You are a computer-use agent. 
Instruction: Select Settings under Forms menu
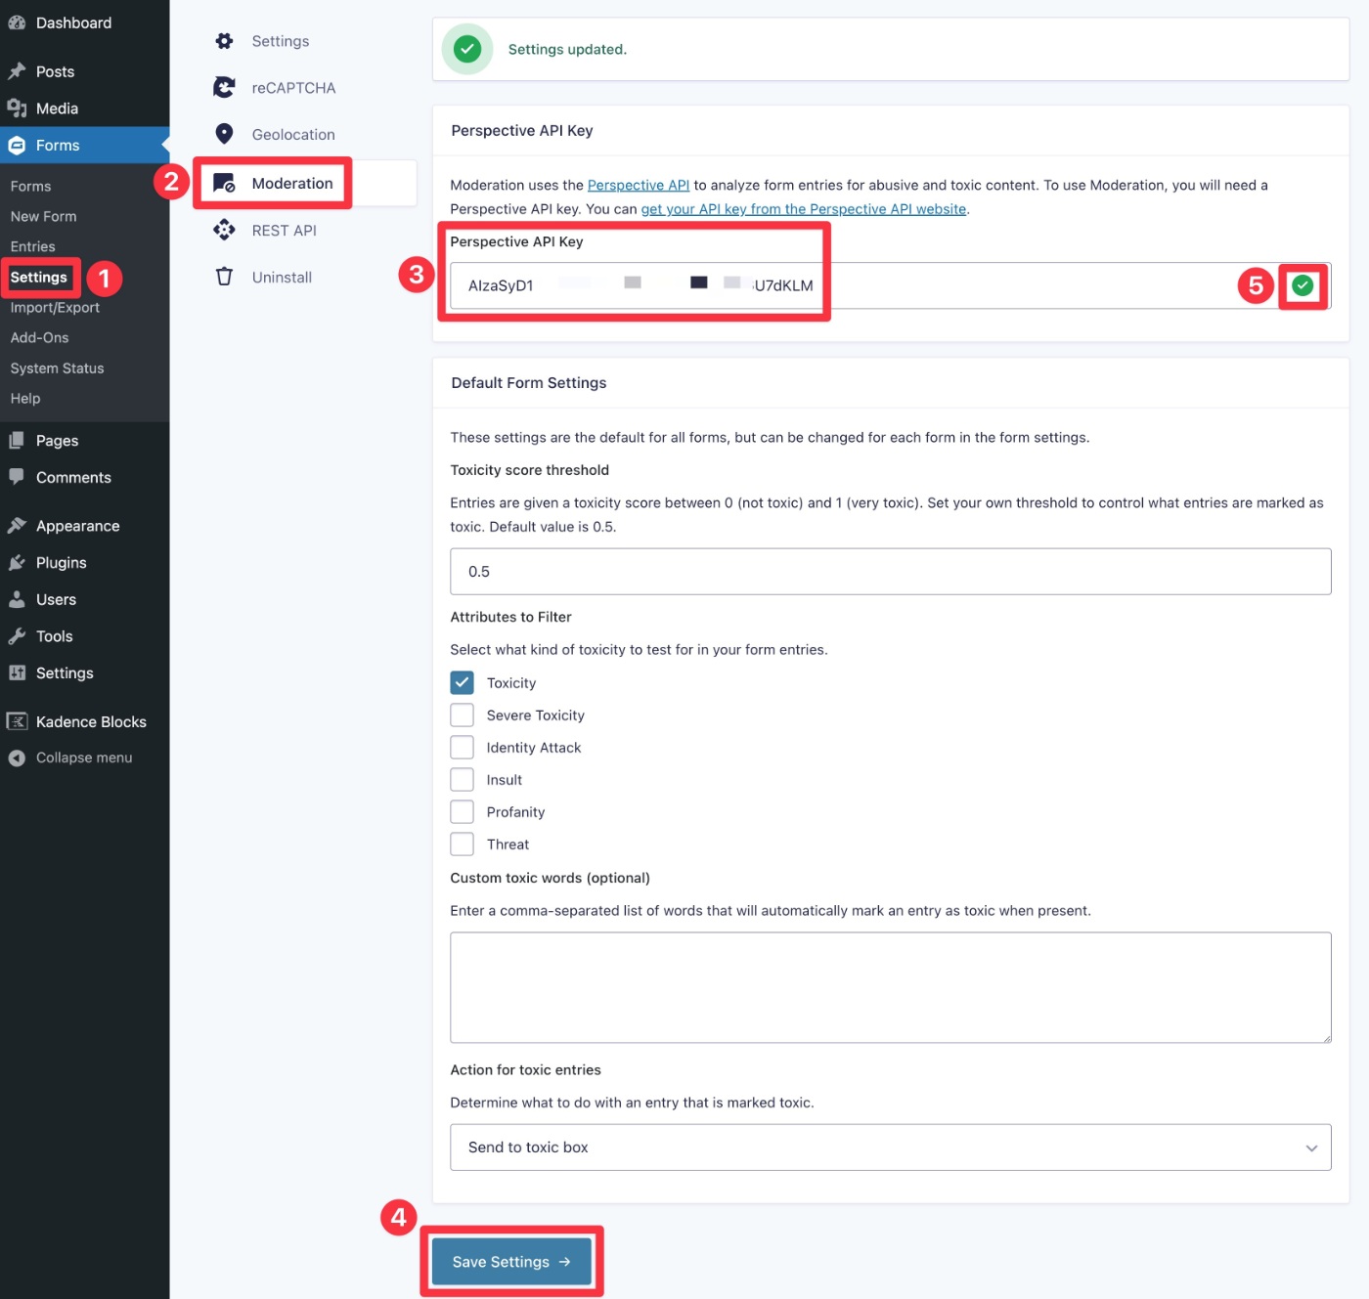point(38,277)
